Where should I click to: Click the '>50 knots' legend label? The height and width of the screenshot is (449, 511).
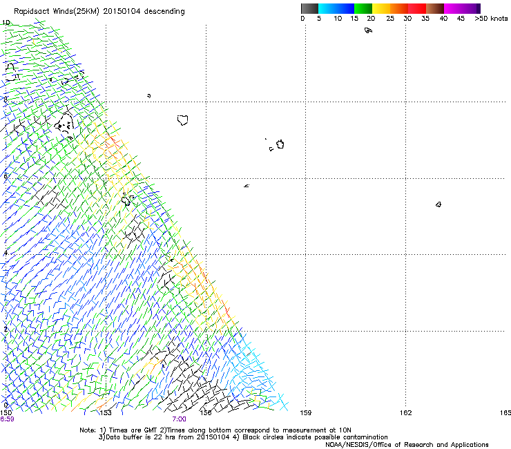click(x=491, y=19)
